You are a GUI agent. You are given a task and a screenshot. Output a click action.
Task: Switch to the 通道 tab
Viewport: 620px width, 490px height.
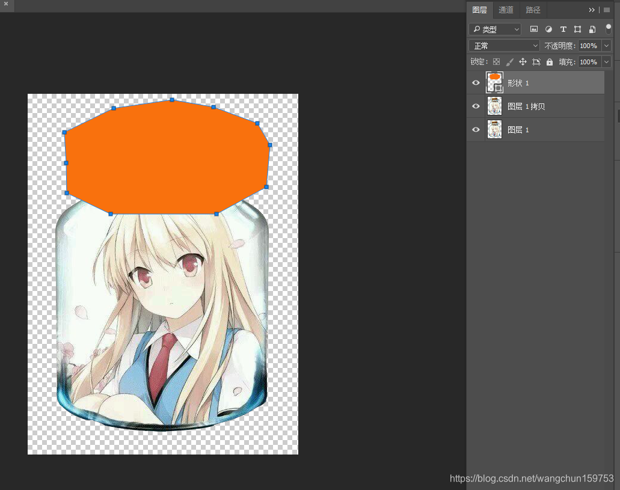point(506,10)
